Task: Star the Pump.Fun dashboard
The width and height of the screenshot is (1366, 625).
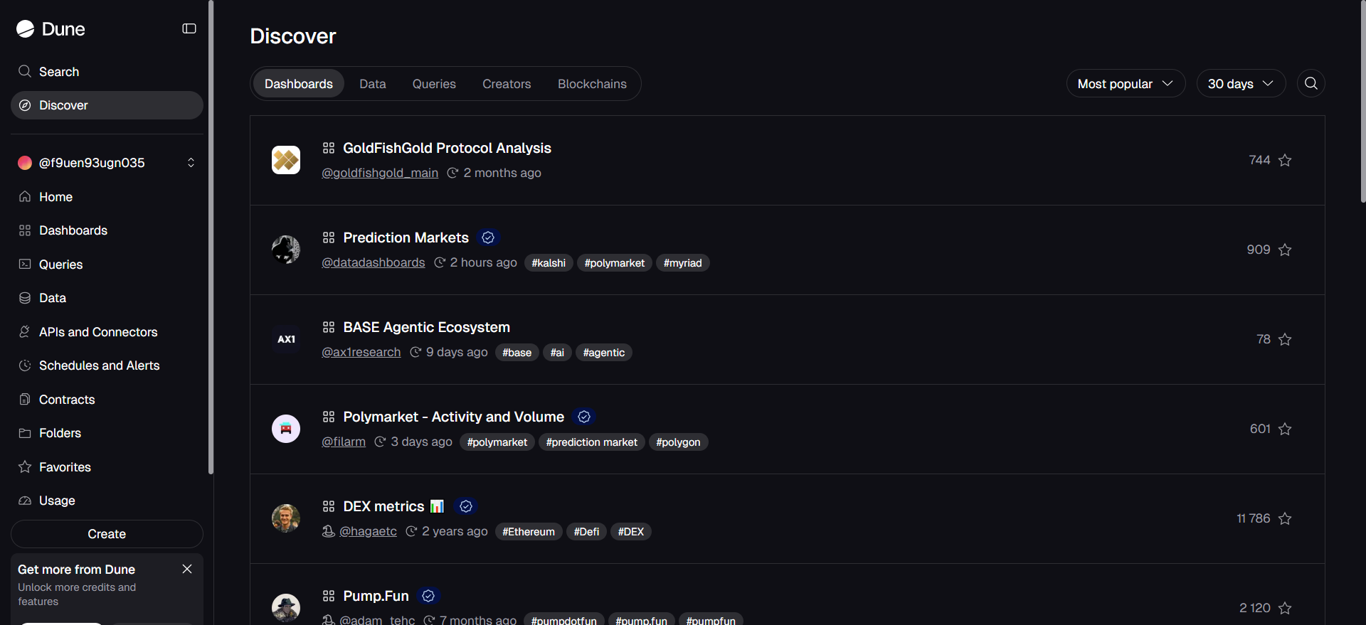Action: (x=1285, y=608)
